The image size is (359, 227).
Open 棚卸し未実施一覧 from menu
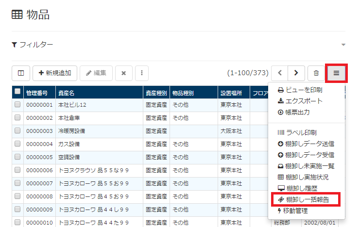pyautogui.click(x=306, y=166)
